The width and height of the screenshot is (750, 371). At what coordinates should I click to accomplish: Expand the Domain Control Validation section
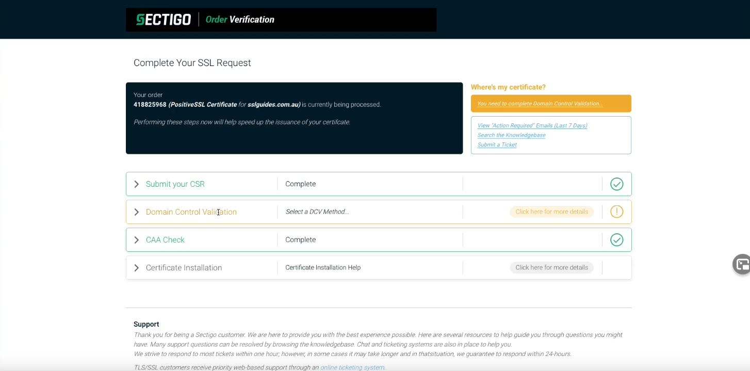(191, 212)
